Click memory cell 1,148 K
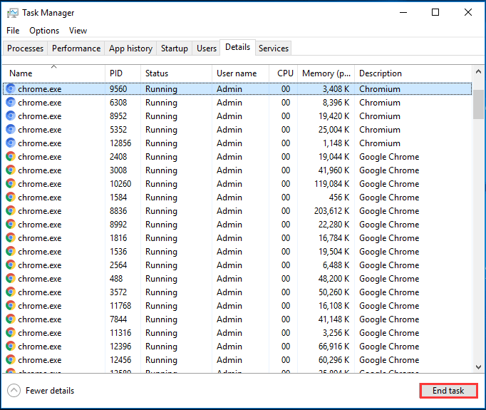This screenshot has width=486, height=410. [x=336, y=143]
